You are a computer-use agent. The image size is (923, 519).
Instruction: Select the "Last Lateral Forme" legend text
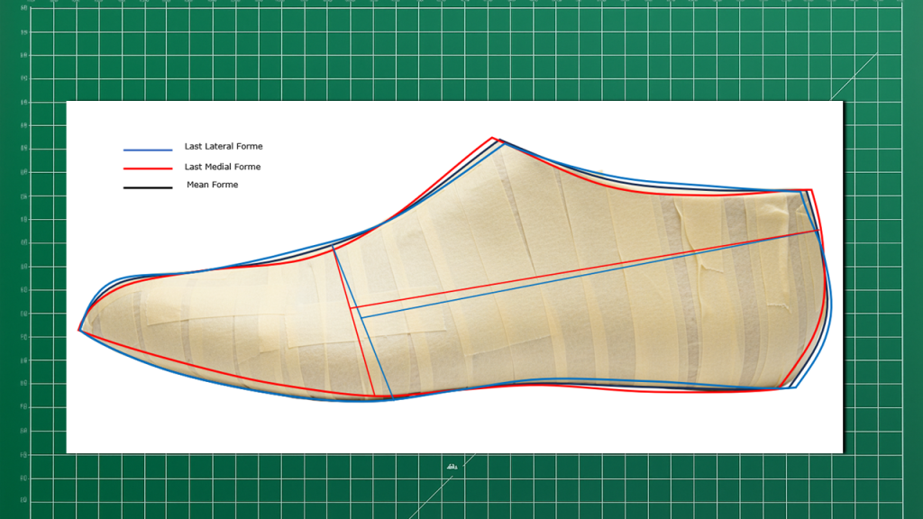click(x=224, y=146)
